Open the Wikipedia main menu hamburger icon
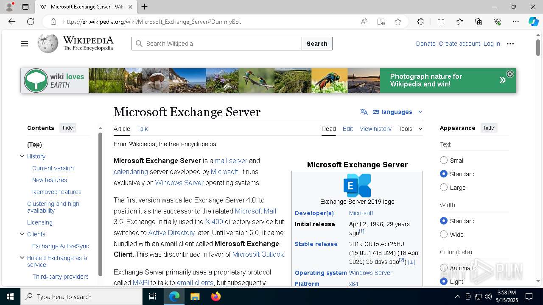 (25, 44)
